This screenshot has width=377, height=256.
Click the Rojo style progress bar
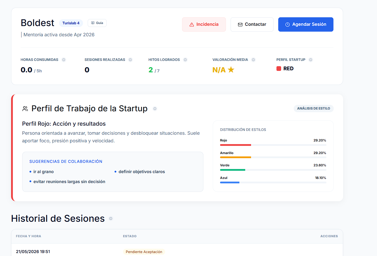pos(273,145)
